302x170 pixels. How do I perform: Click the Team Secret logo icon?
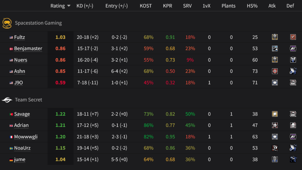click(x=7, y=100)
